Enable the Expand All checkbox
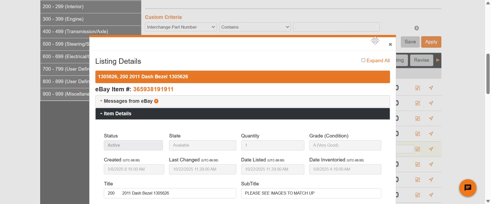This screenshot has width=491, height=204. [x=363, y=60]
